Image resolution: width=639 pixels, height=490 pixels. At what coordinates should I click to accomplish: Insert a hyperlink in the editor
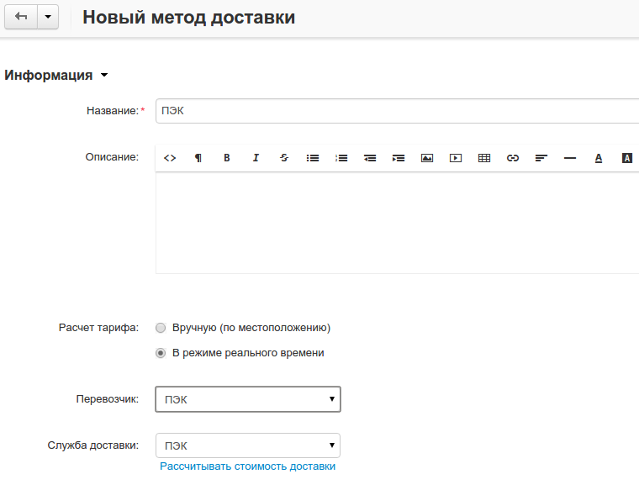pyautogui.click(x=513, y=158)
